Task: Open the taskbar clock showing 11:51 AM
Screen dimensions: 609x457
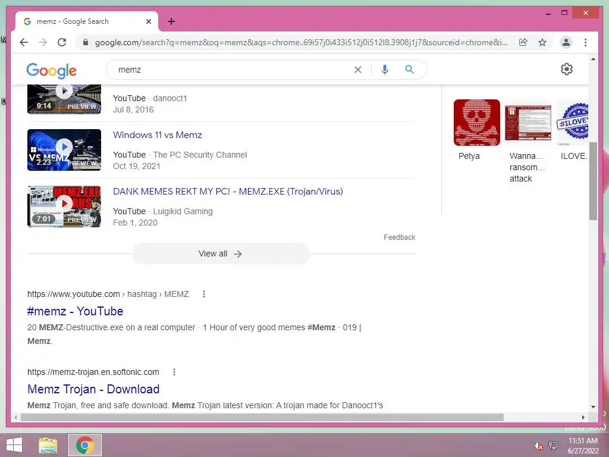Action: (583, 446)
